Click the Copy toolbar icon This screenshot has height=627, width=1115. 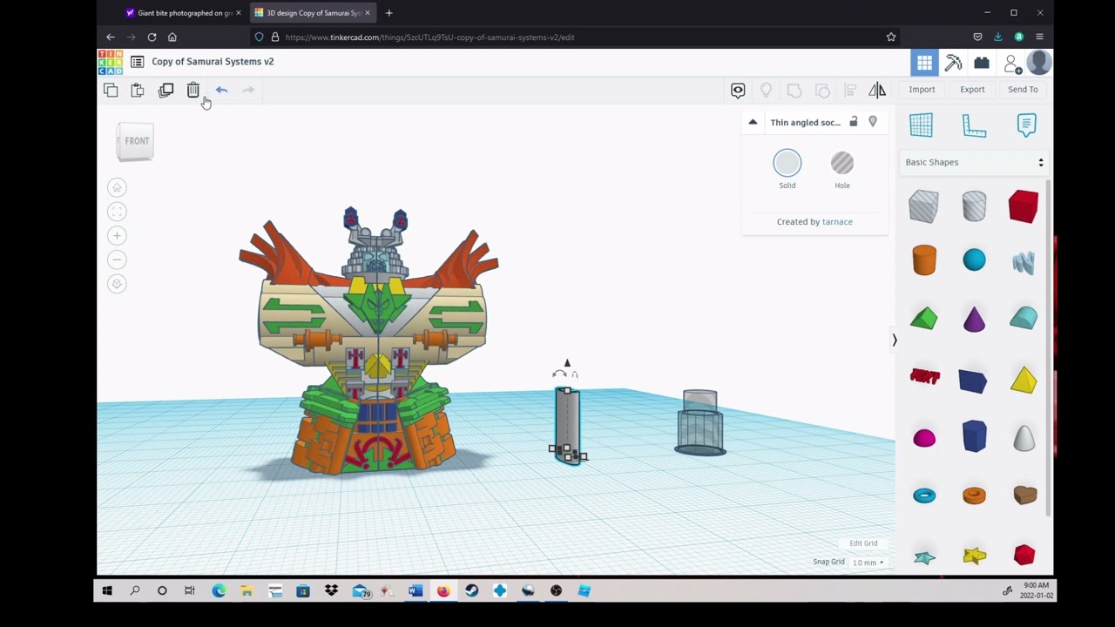pos(111,90)
